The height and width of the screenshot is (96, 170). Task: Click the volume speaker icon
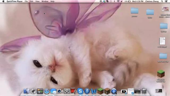[x=122, y=1]
